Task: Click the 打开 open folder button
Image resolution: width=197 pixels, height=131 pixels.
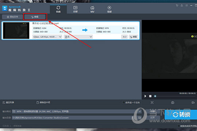Action: pyautogui.click(x=152, y=118)
